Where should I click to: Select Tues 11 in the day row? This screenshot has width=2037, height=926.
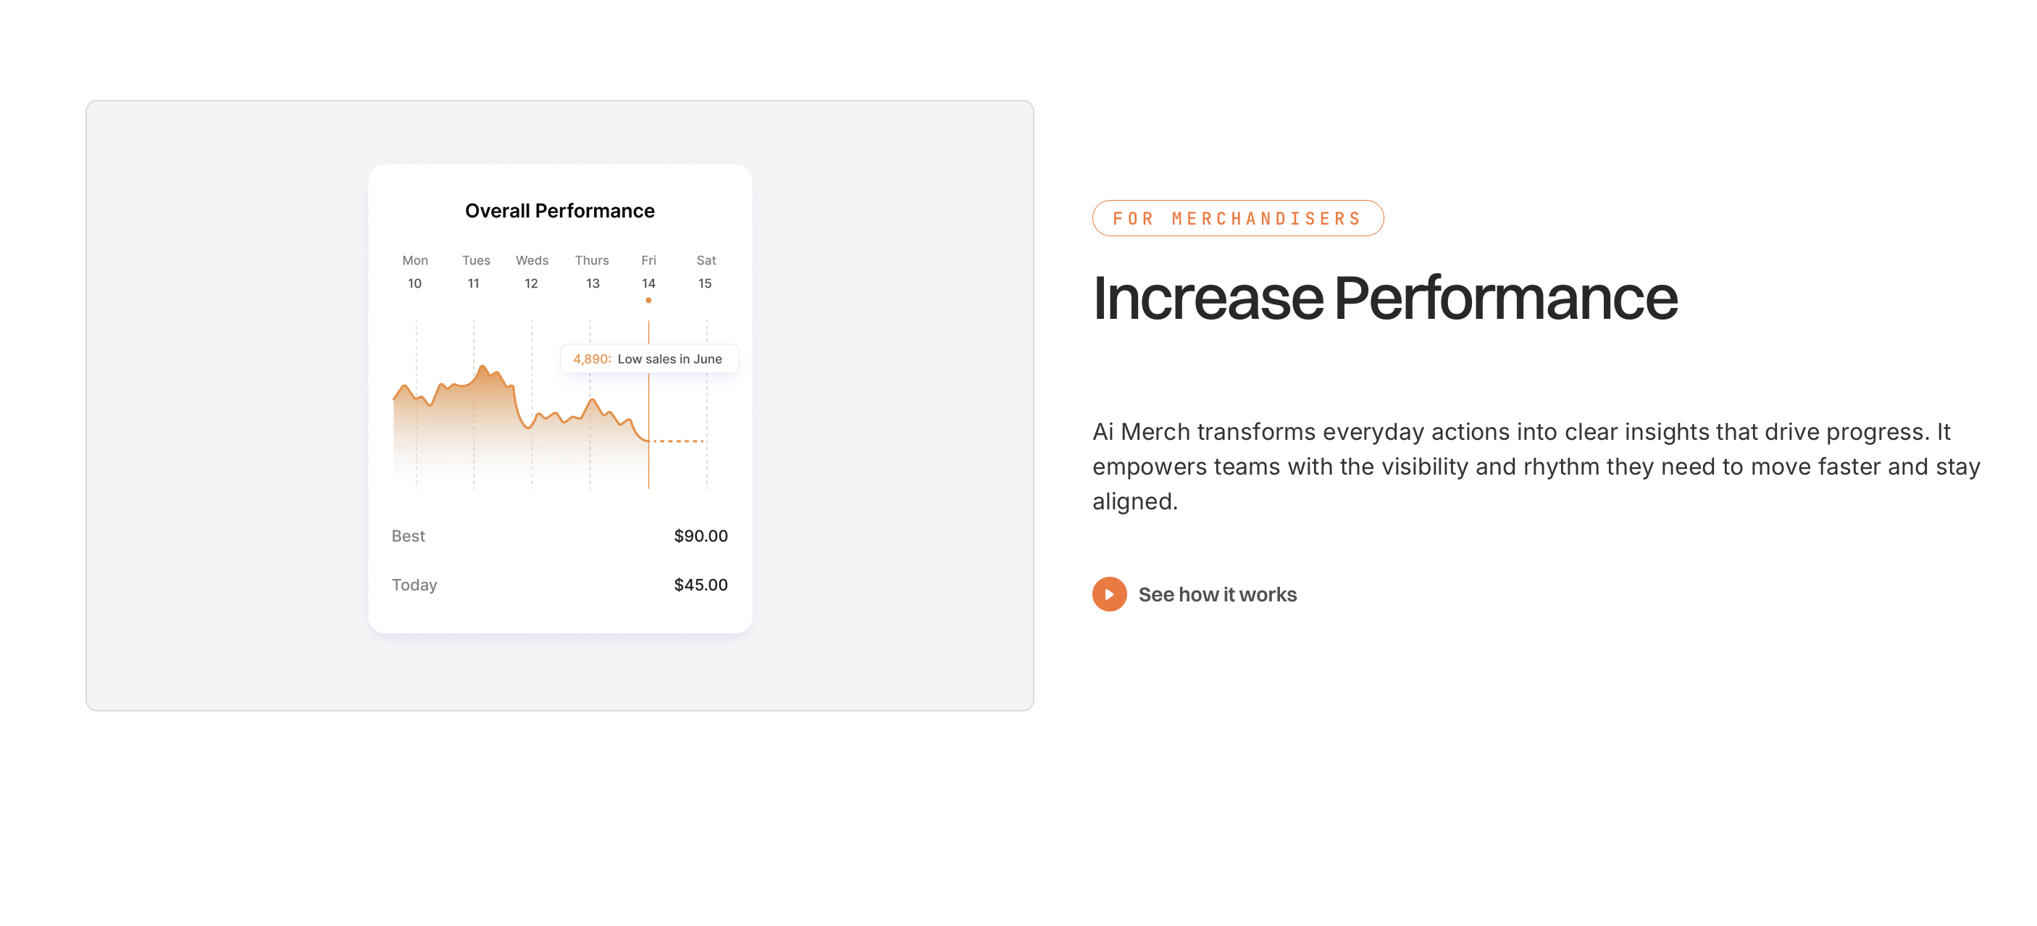[475, 271]
